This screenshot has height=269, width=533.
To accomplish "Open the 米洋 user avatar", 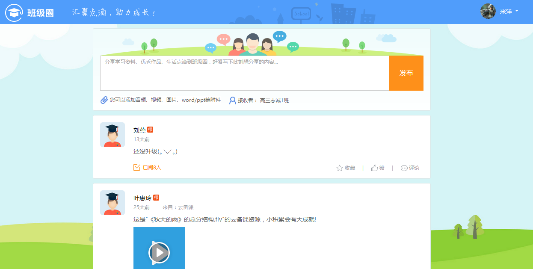I will point(488,12).
